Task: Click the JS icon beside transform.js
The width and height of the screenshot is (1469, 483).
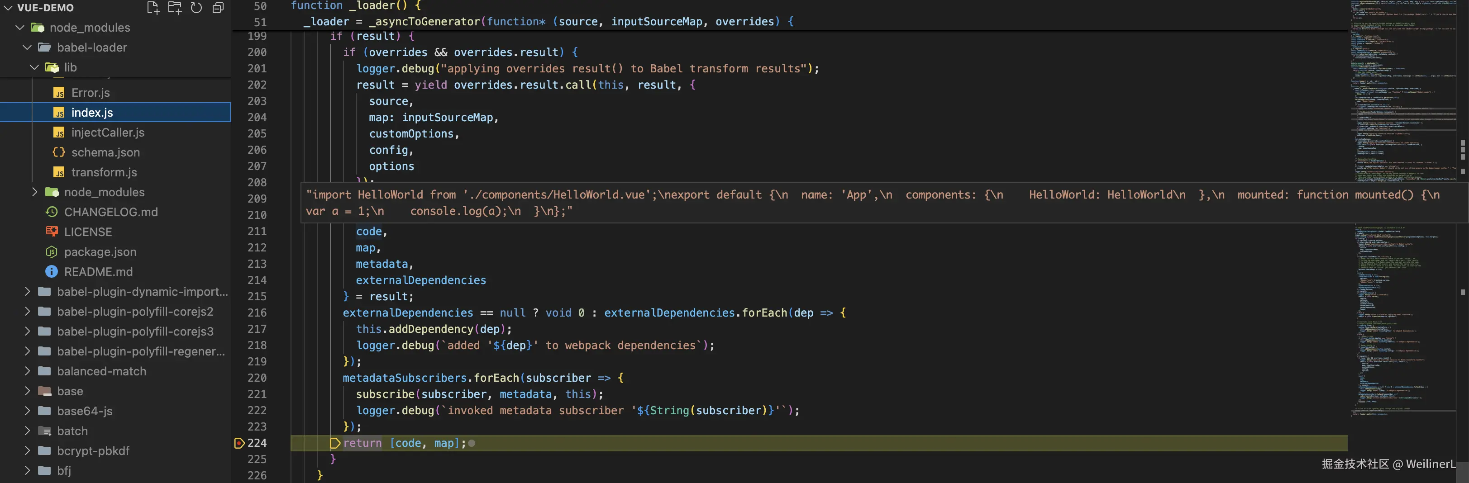Action: (59, 172)
